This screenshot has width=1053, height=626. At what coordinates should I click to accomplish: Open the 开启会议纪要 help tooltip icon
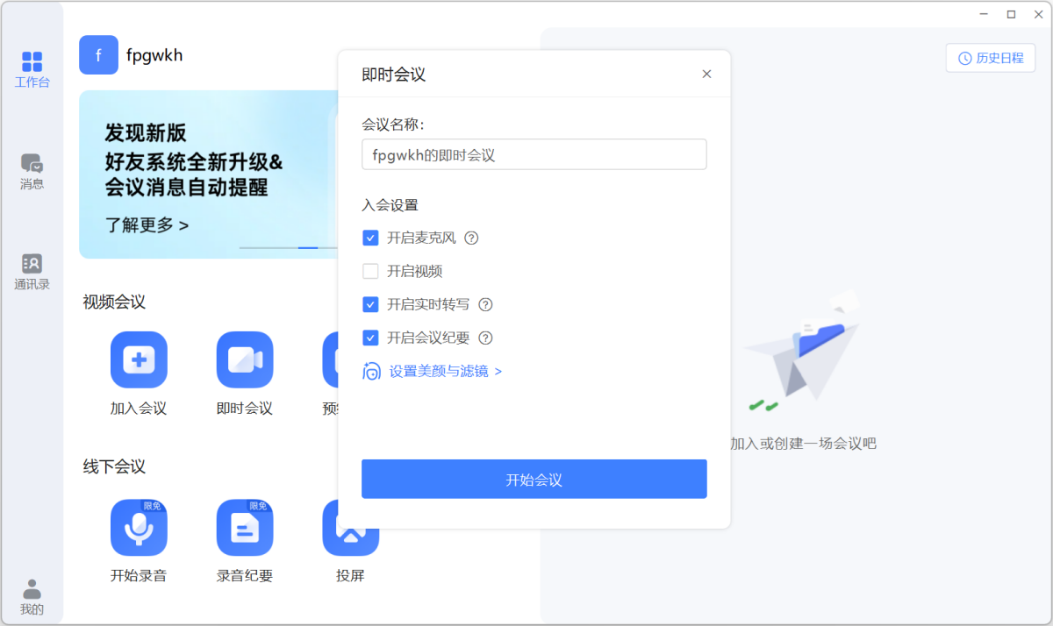(x=485, y=338)
